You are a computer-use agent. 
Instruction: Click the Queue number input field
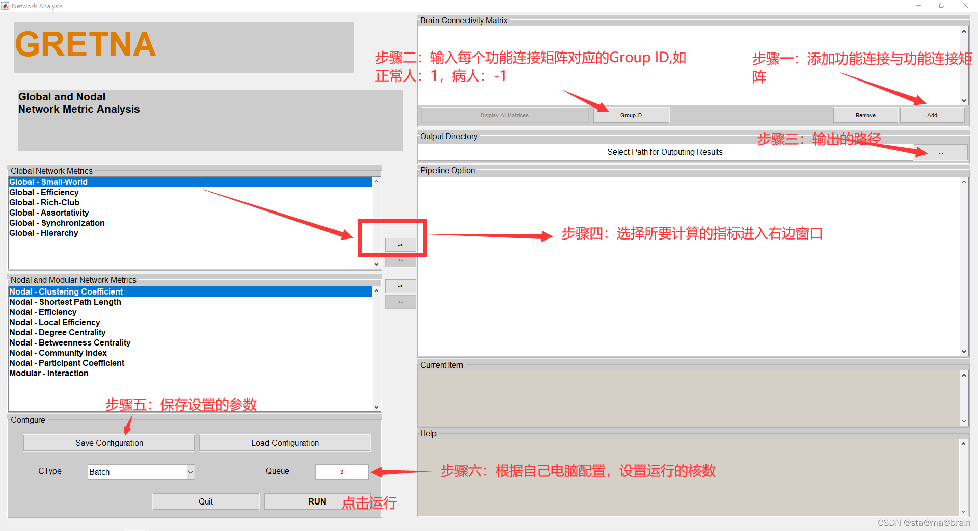342,472
